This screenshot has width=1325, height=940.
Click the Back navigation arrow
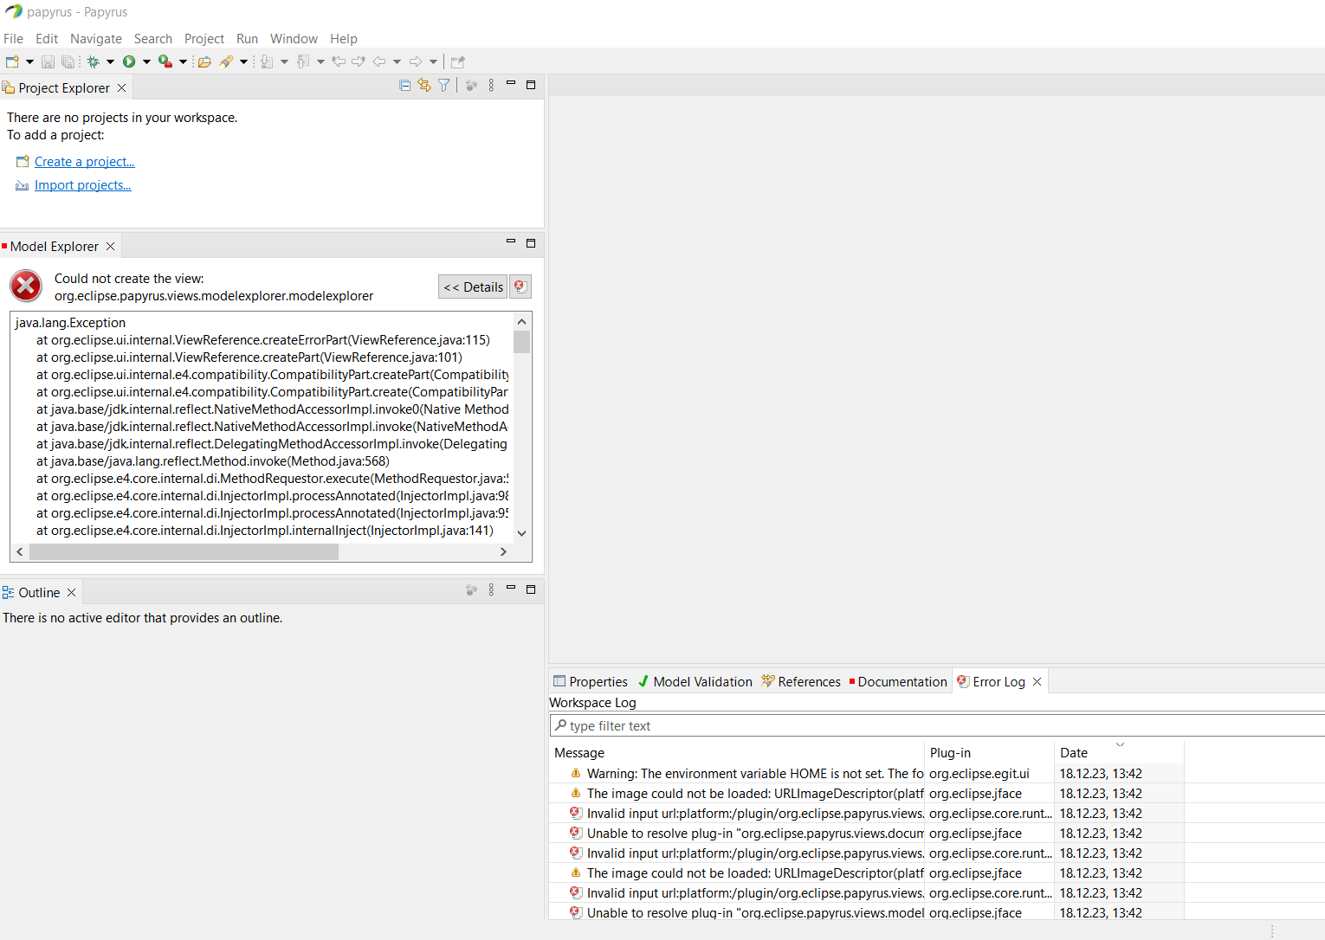click(x=379, y=61)
